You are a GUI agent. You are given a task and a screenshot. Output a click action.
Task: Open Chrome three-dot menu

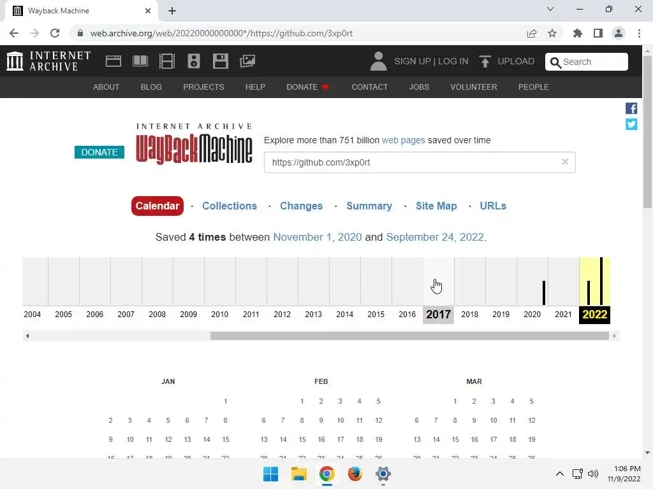pos(639,33)
